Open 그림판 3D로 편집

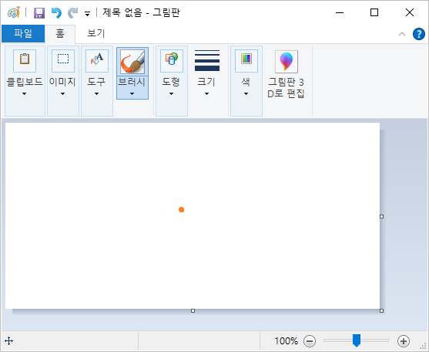point(287,74)
